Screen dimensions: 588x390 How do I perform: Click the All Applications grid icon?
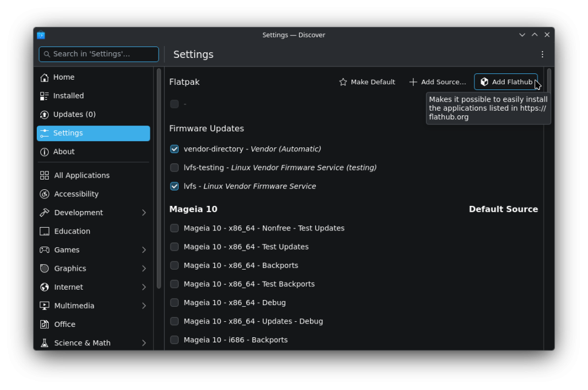(x=44, y=175)
